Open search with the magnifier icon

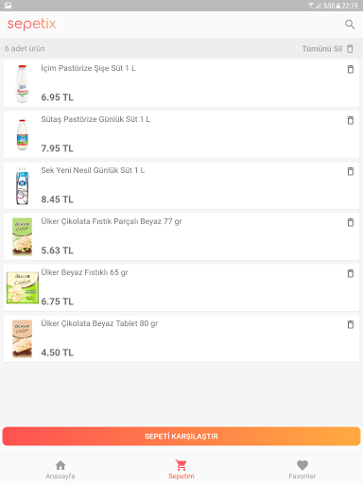click(x=350, y=25)
